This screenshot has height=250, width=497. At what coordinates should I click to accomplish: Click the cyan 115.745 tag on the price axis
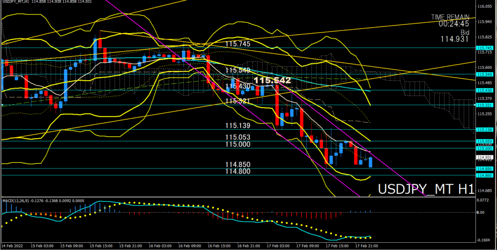coord(484,48)
